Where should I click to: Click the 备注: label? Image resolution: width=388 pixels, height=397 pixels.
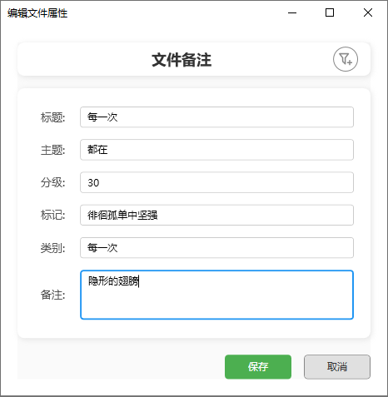point(53,295)
